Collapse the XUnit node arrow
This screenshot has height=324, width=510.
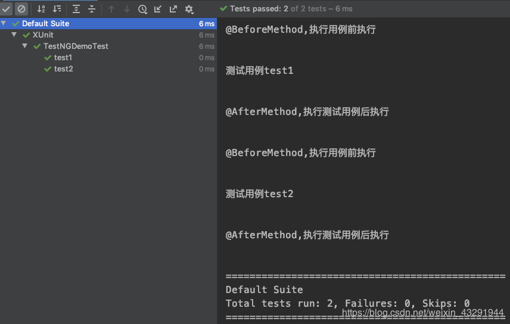pos(14,35)
